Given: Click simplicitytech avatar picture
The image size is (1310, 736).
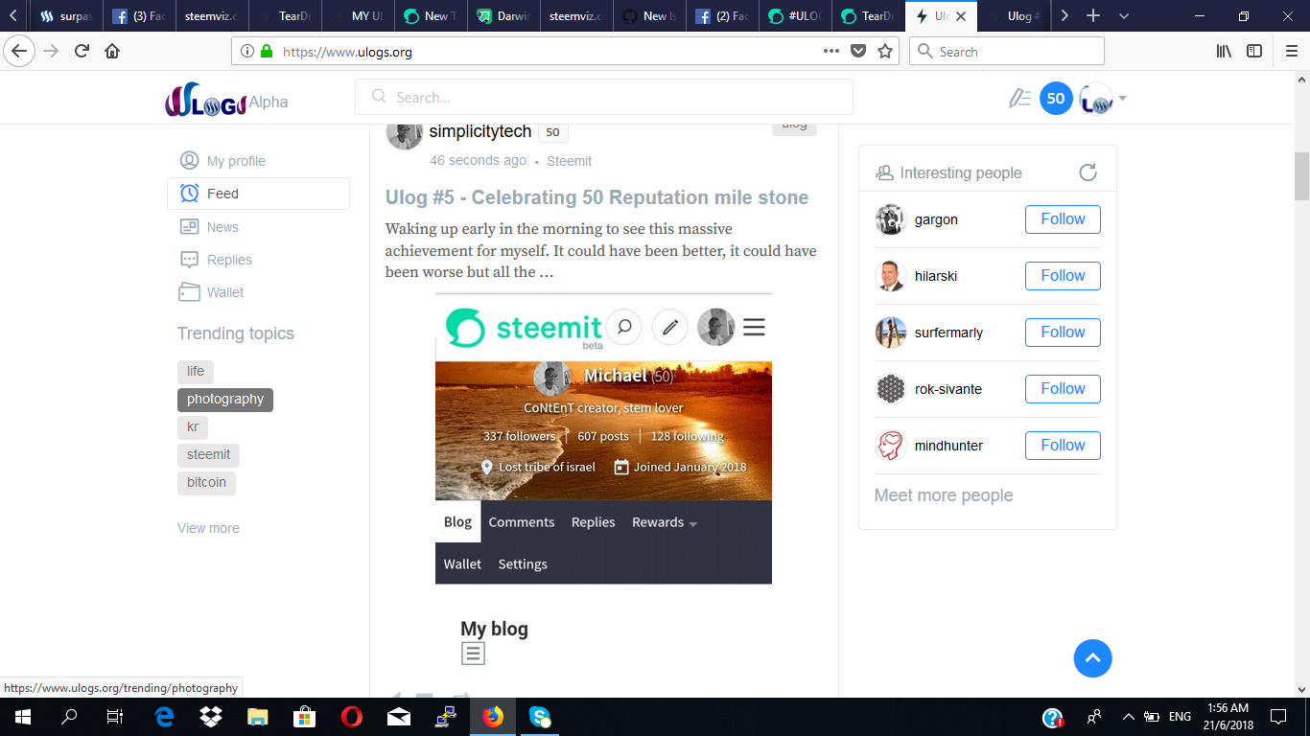Looking at the screenshot, I should pos(405,134).
